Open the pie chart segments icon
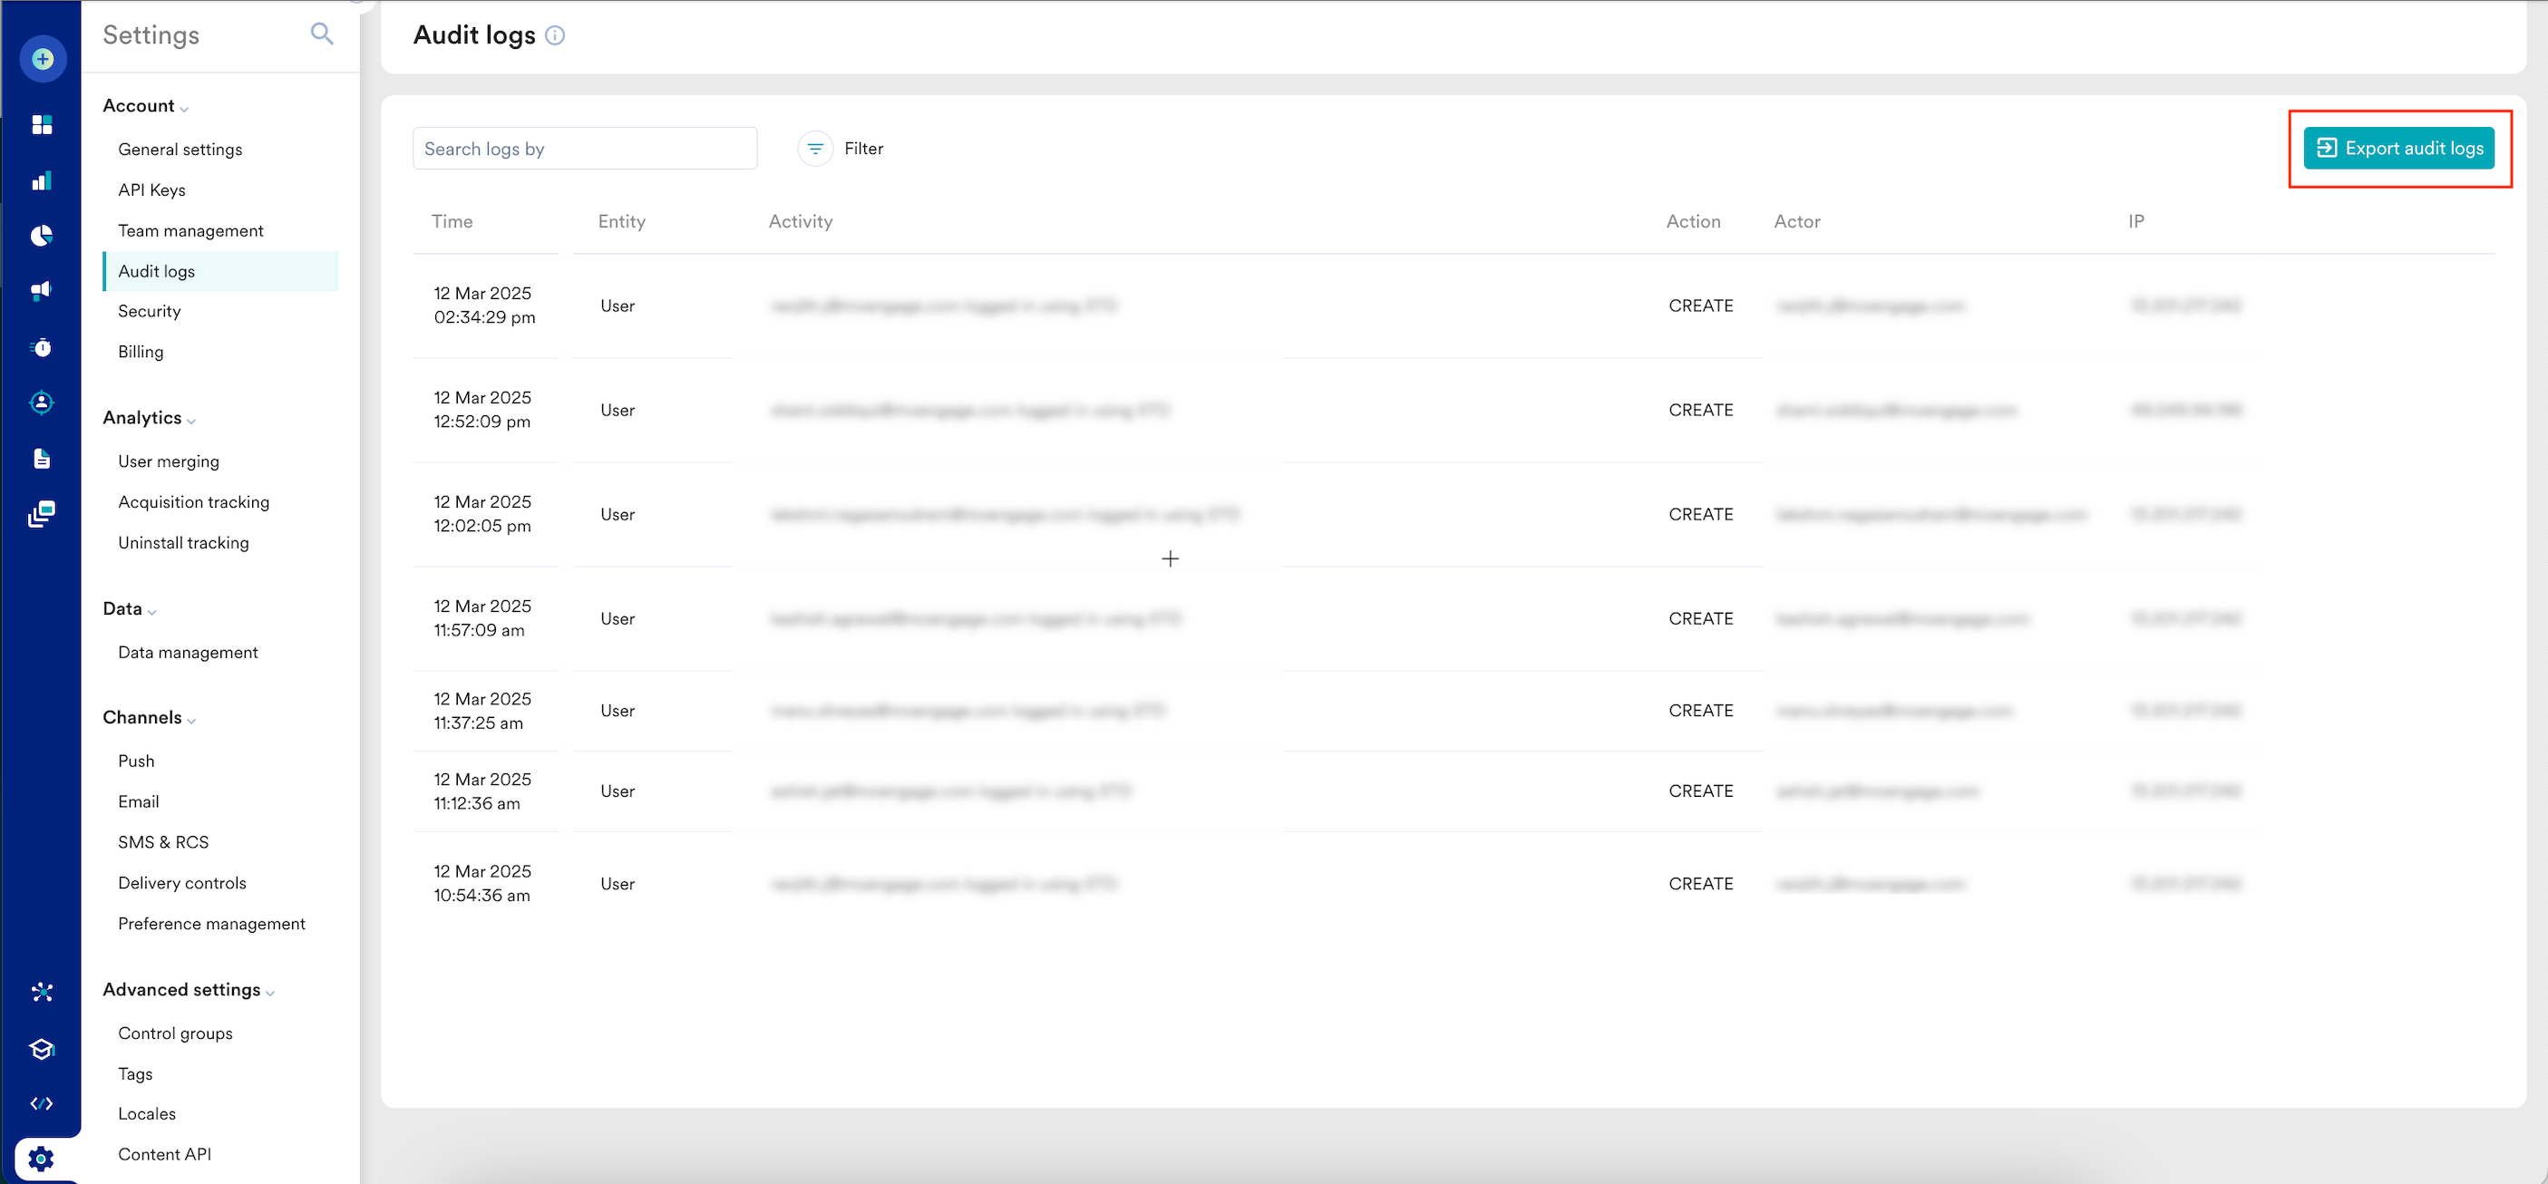The width and height of the screenshot is (2548, 1184). click(x=42, y=236)
